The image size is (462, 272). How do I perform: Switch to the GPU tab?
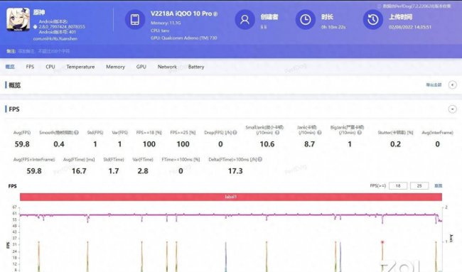point(141,67)
